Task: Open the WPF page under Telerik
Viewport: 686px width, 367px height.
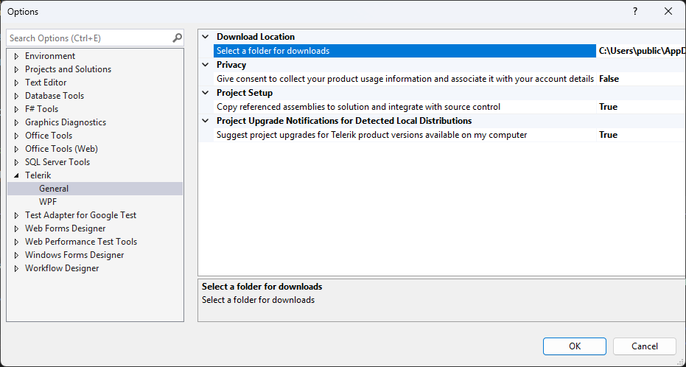Action: coord(48,202)
